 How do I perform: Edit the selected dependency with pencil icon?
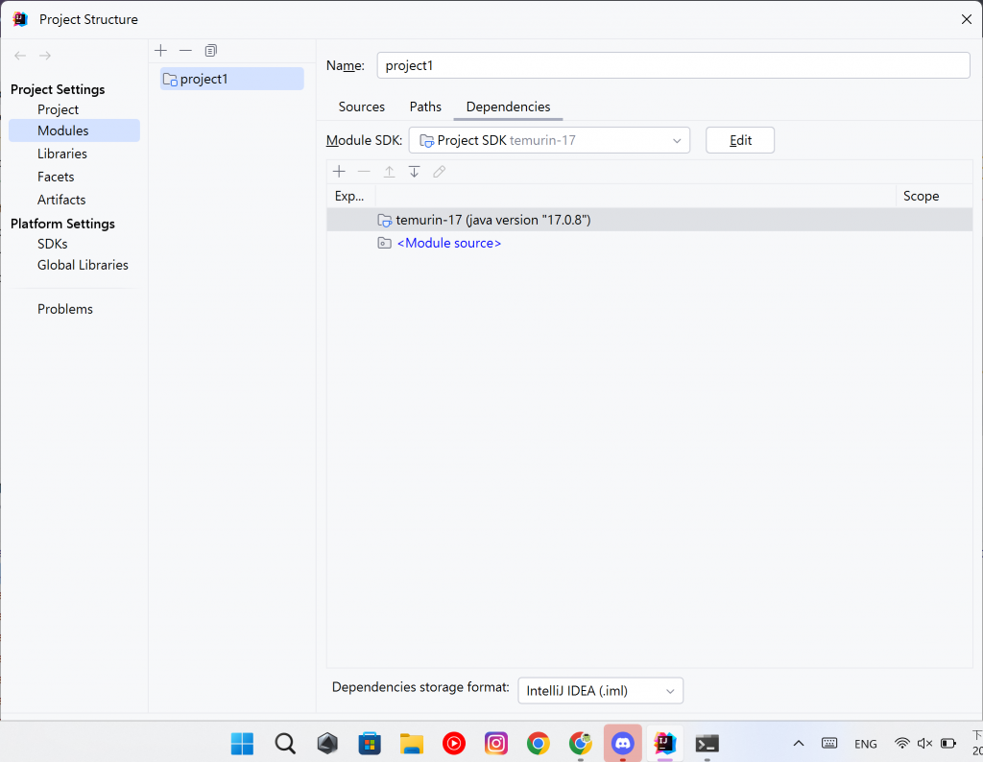[440, 172]
